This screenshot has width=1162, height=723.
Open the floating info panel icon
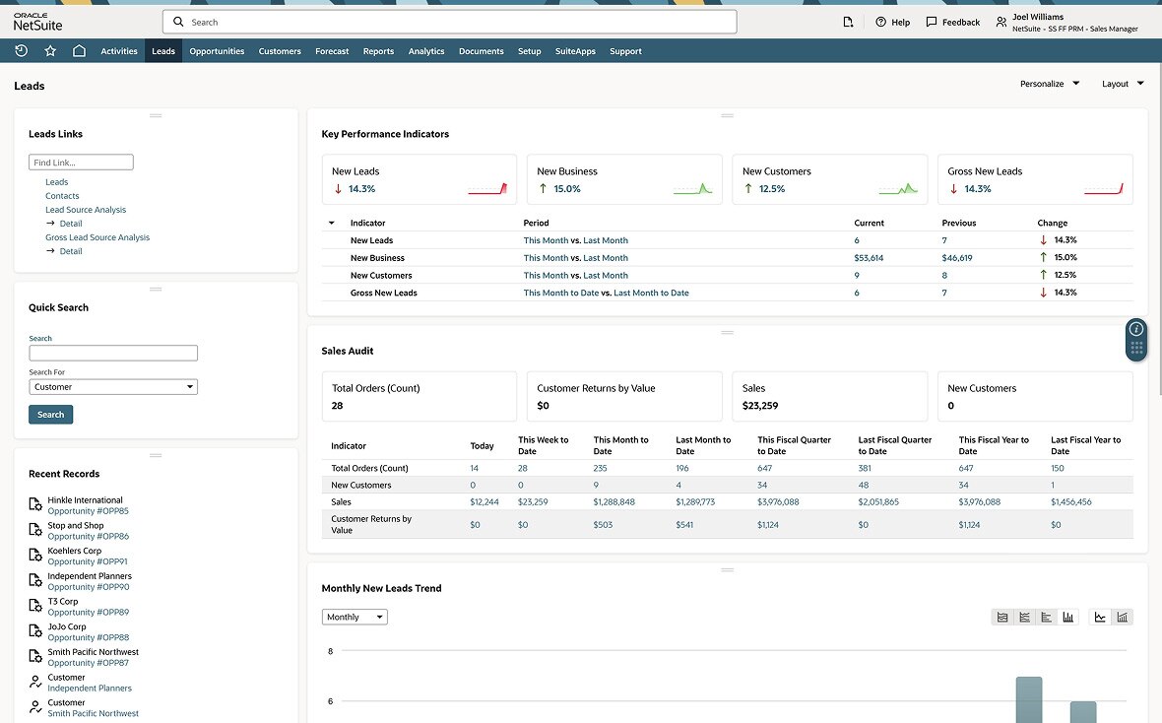(x=1136, y=329)
